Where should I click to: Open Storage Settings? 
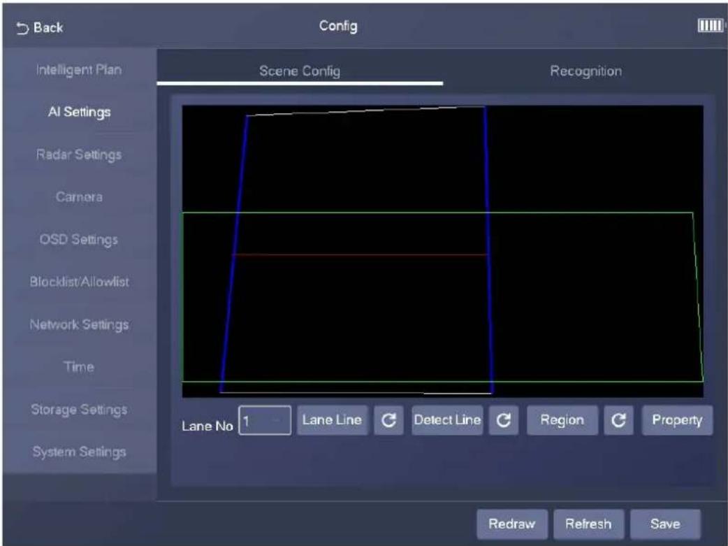(80, 410)
